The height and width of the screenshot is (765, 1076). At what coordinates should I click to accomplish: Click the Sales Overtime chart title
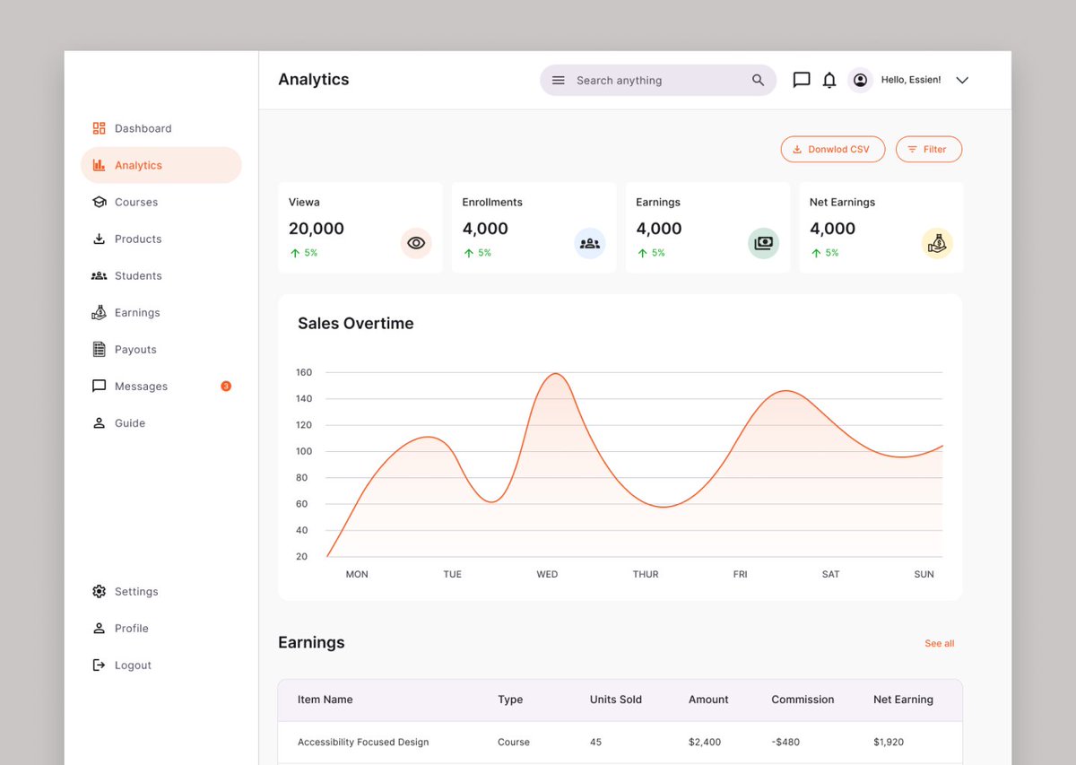(x=356, y=324)
